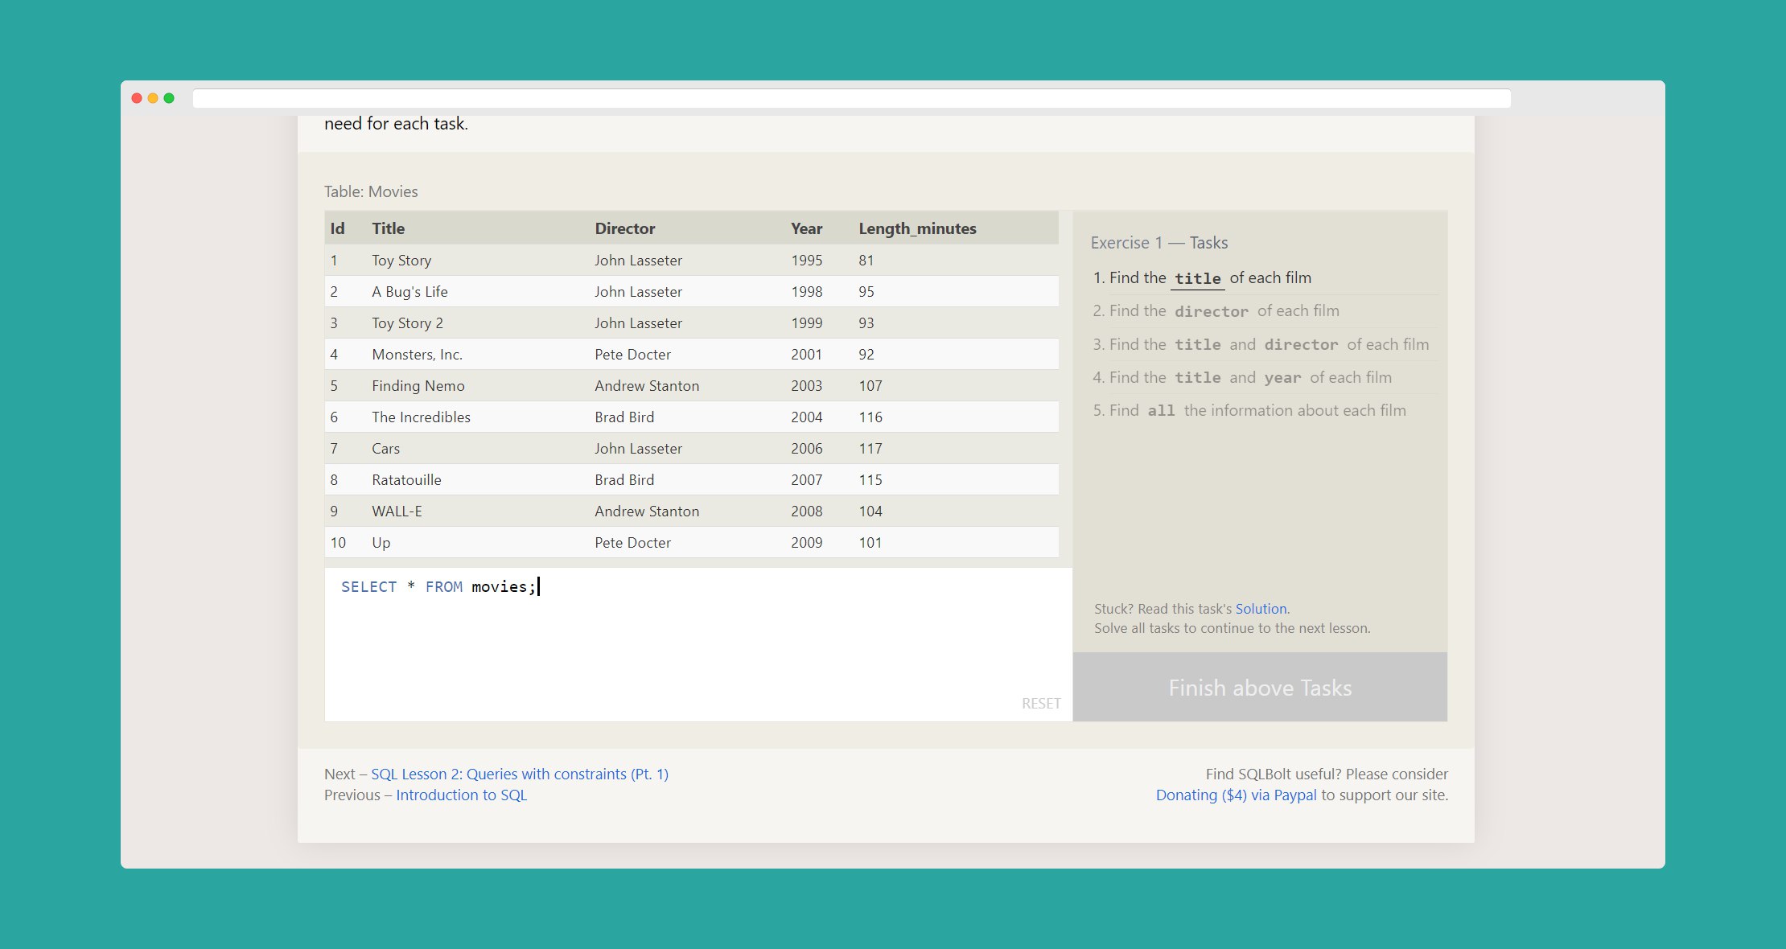The width and height of the screenshot is (1786, 949).
Task: Click the Cars title cell
Action: pyautogui.click(x=385, y=449)
